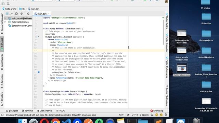Open Structure side panel
219x123 pixels.
[2, 99]
